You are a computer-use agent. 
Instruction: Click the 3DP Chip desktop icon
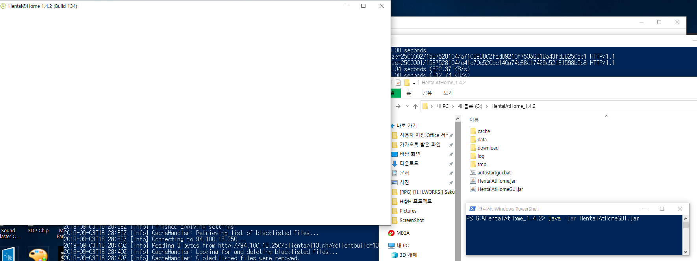tap(38, 231)
